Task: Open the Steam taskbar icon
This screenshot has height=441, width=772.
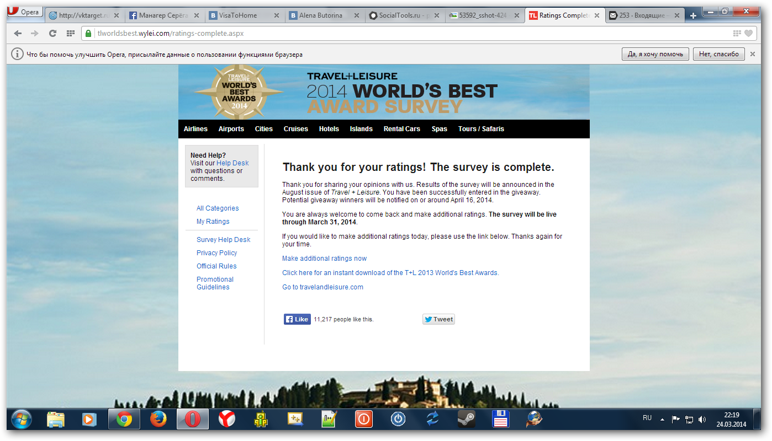Action: 466,420
